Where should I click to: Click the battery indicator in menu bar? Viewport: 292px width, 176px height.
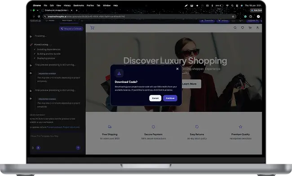tap(220, 5)
